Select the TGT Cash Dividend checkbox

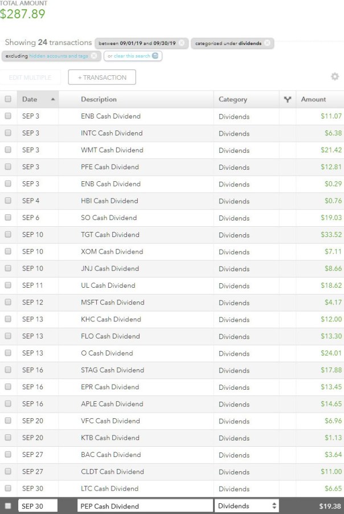coord(8,235)
